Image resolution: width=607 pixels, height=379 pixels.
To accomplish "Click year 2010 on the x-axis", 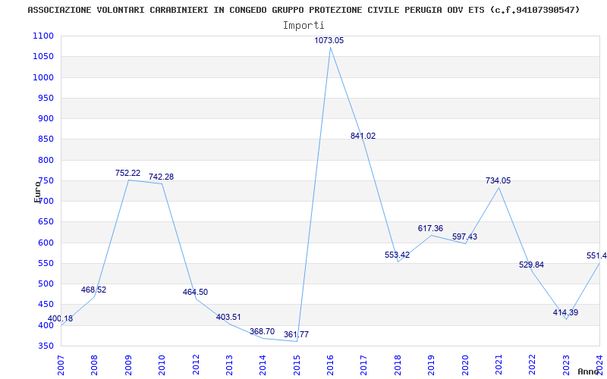I will tap(162, 365).
